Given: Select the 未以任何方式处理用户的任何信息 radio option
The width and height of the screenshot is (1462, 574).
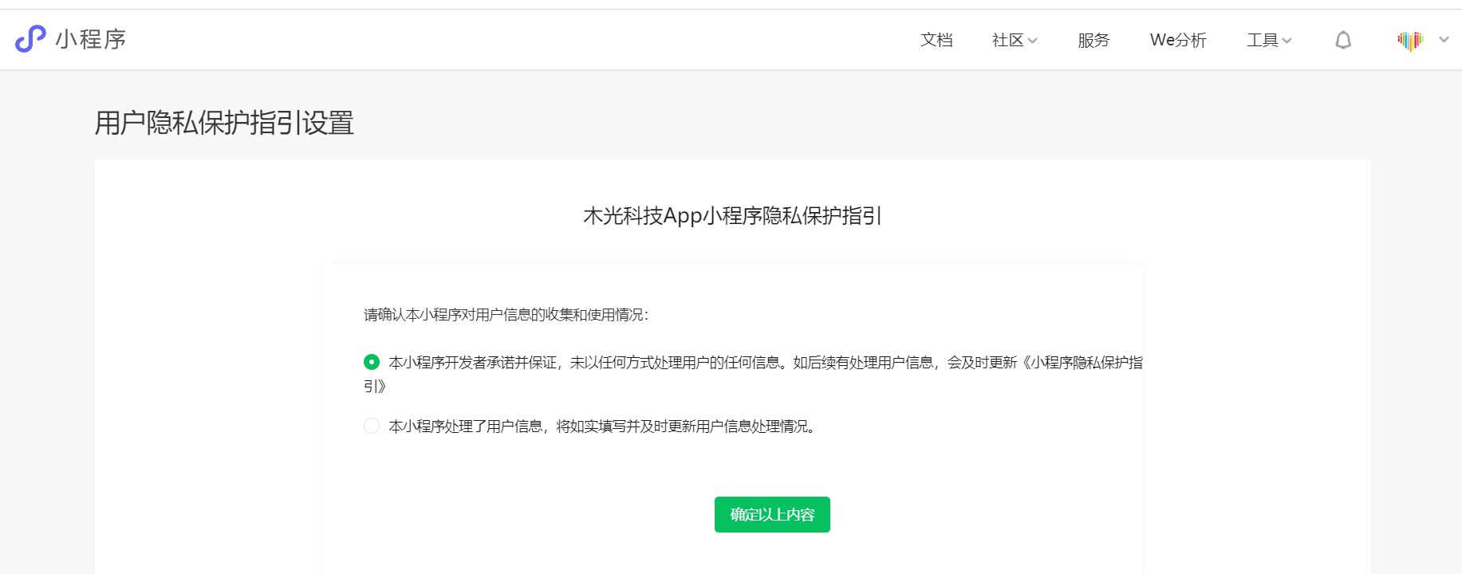Looking at the screenshot, I should coord(372,362).
